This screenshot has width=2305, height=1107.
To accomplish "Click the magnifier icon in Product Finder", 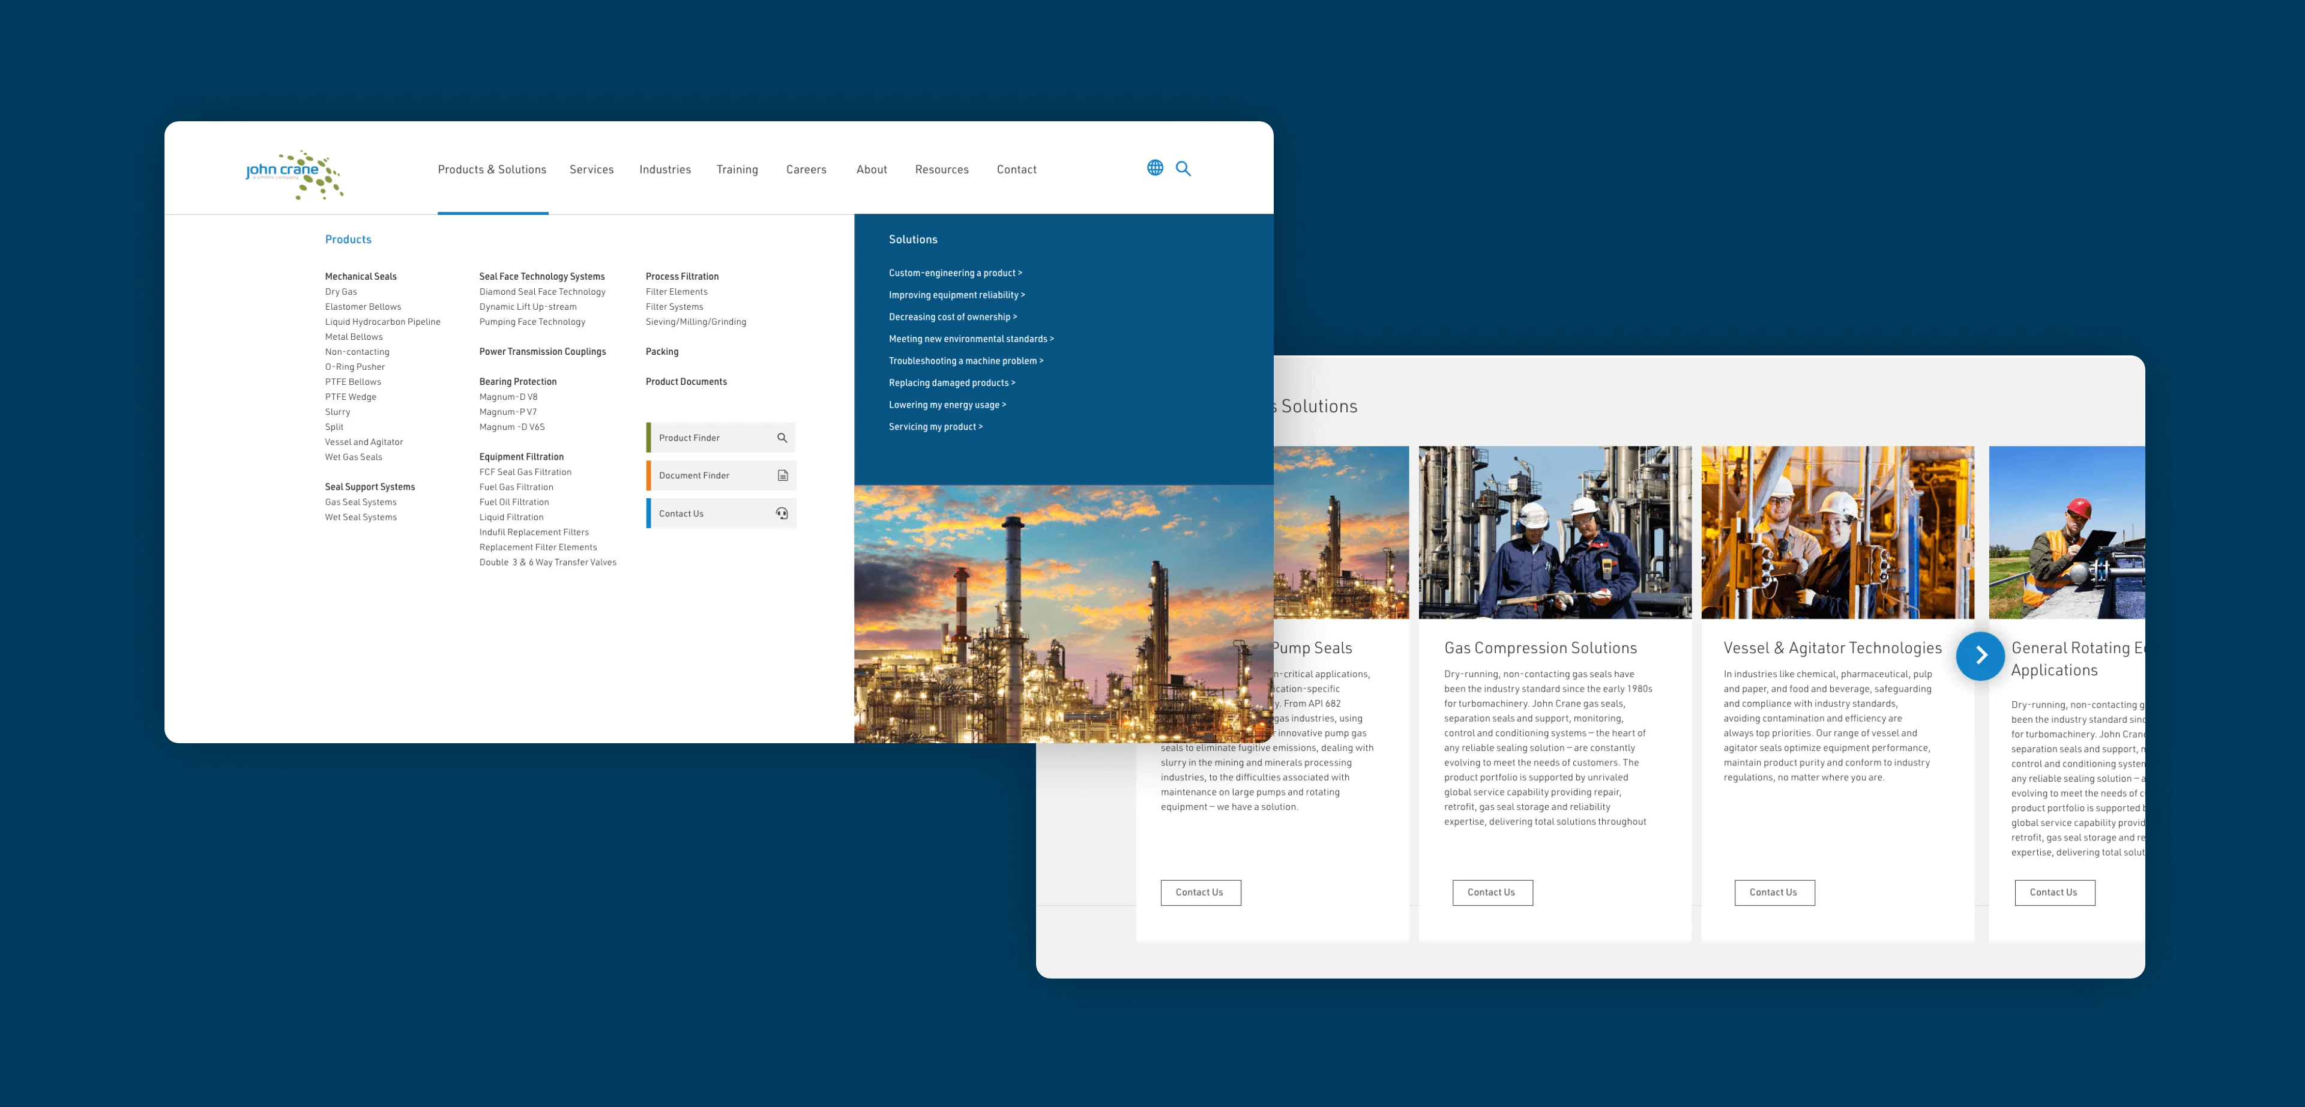I will tap(782, 438).
